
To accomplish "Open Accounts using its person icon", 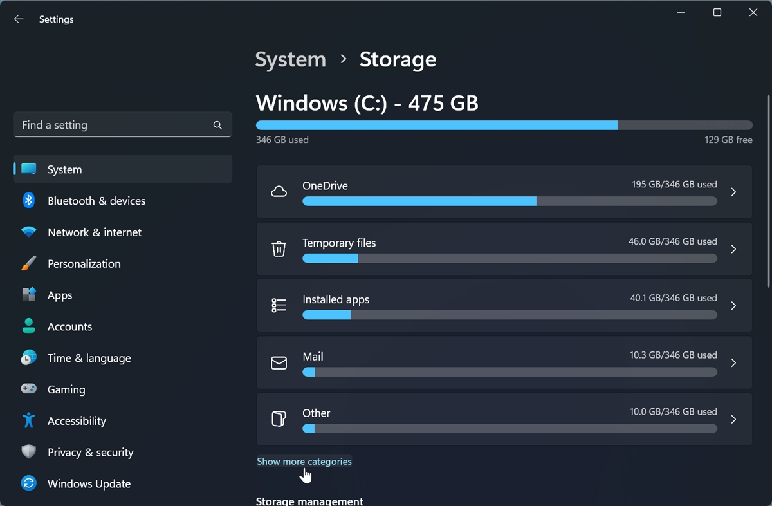I will point(29,326).
